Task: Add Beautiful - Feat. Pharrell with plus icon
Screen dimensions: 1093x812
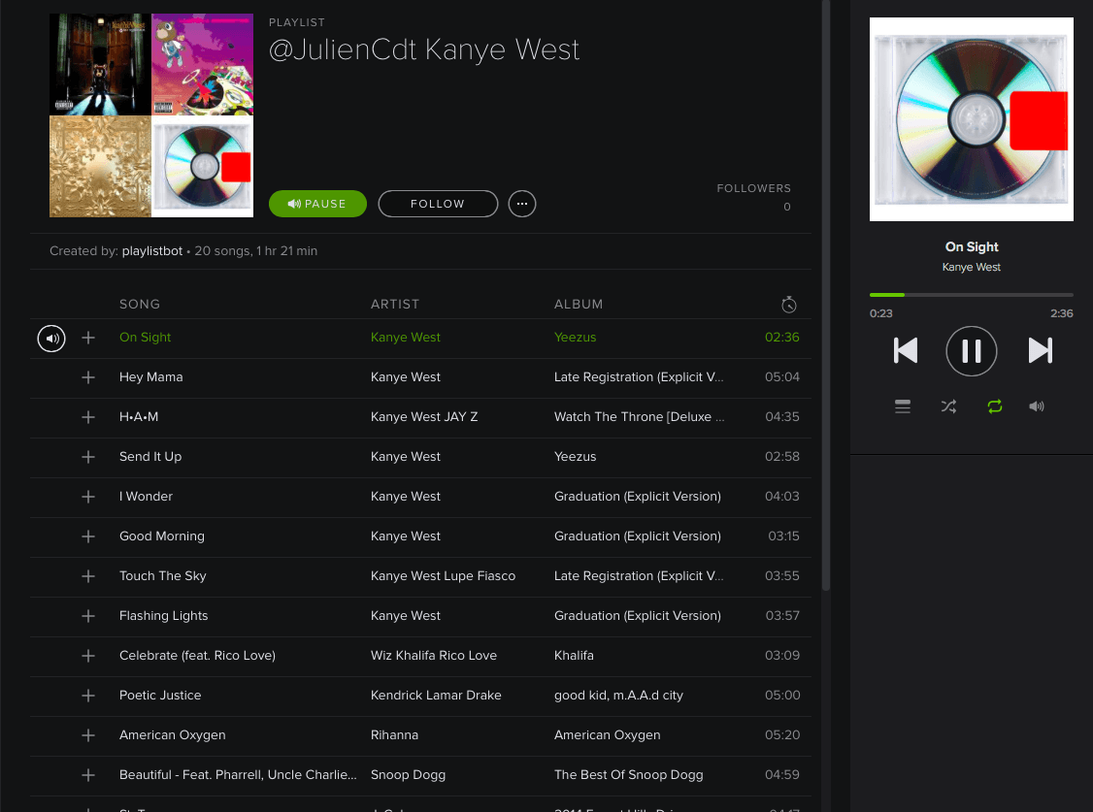Action: [x=88, y=775]
